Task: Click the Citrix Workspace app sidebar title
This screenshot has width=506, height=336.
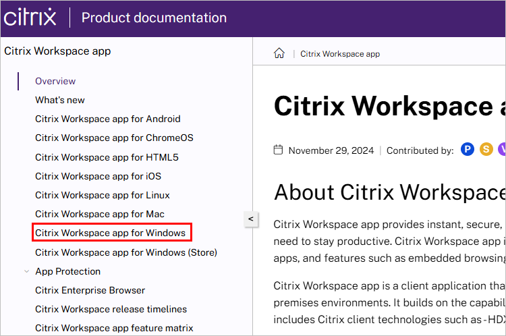Action: pyautogui.click(x=57, y=51)
